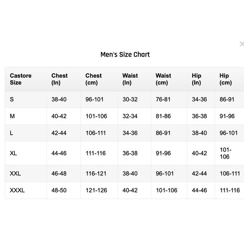This screenshot has width=244, height=244.
Task: Click the M size row label
Action: pos(12,116)
